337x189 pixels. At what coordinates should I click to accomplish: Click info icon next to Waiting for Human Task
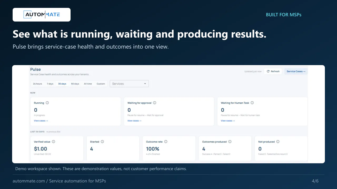[x=252, y=103]
